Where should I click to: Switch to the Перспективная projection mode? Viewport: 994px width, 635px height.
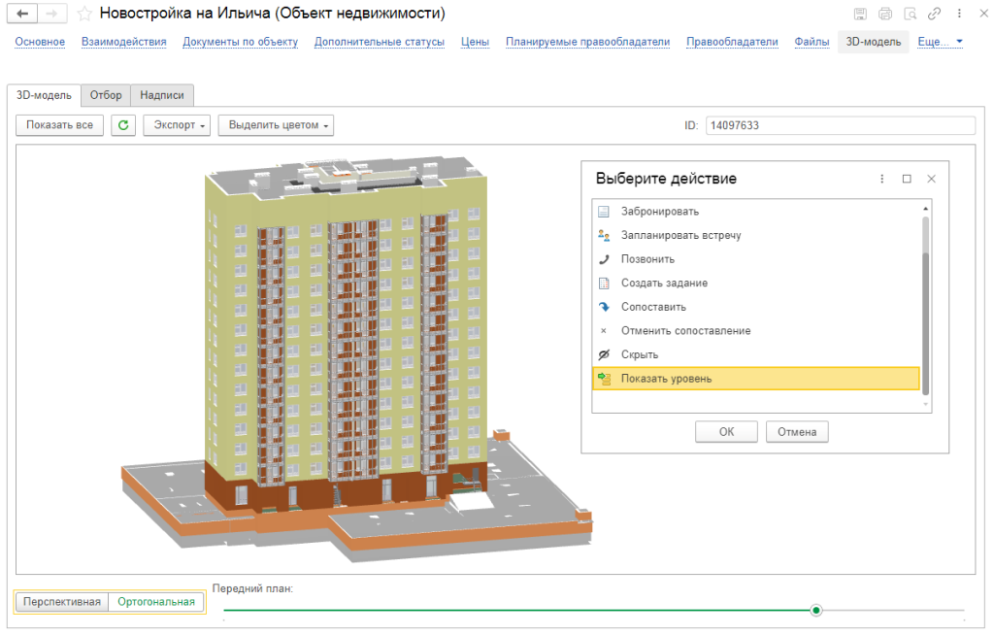click(62, 602)
